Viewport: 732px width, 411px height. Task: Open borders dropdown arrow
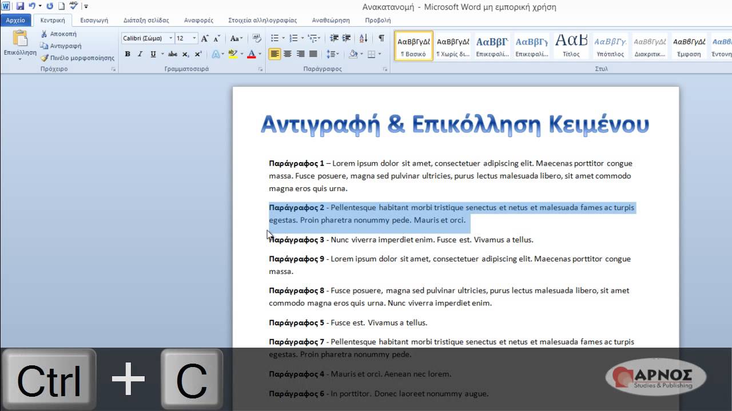point(380,54)
